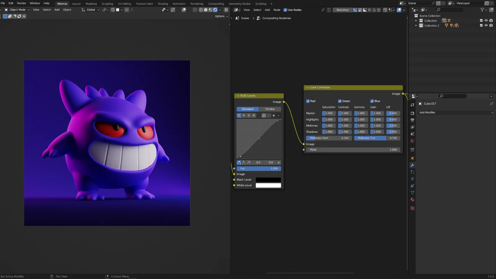The height and width of the screenshot is (279, 496).
Task: Click the Backdrop button in node editor header
Action: (342, 10)
